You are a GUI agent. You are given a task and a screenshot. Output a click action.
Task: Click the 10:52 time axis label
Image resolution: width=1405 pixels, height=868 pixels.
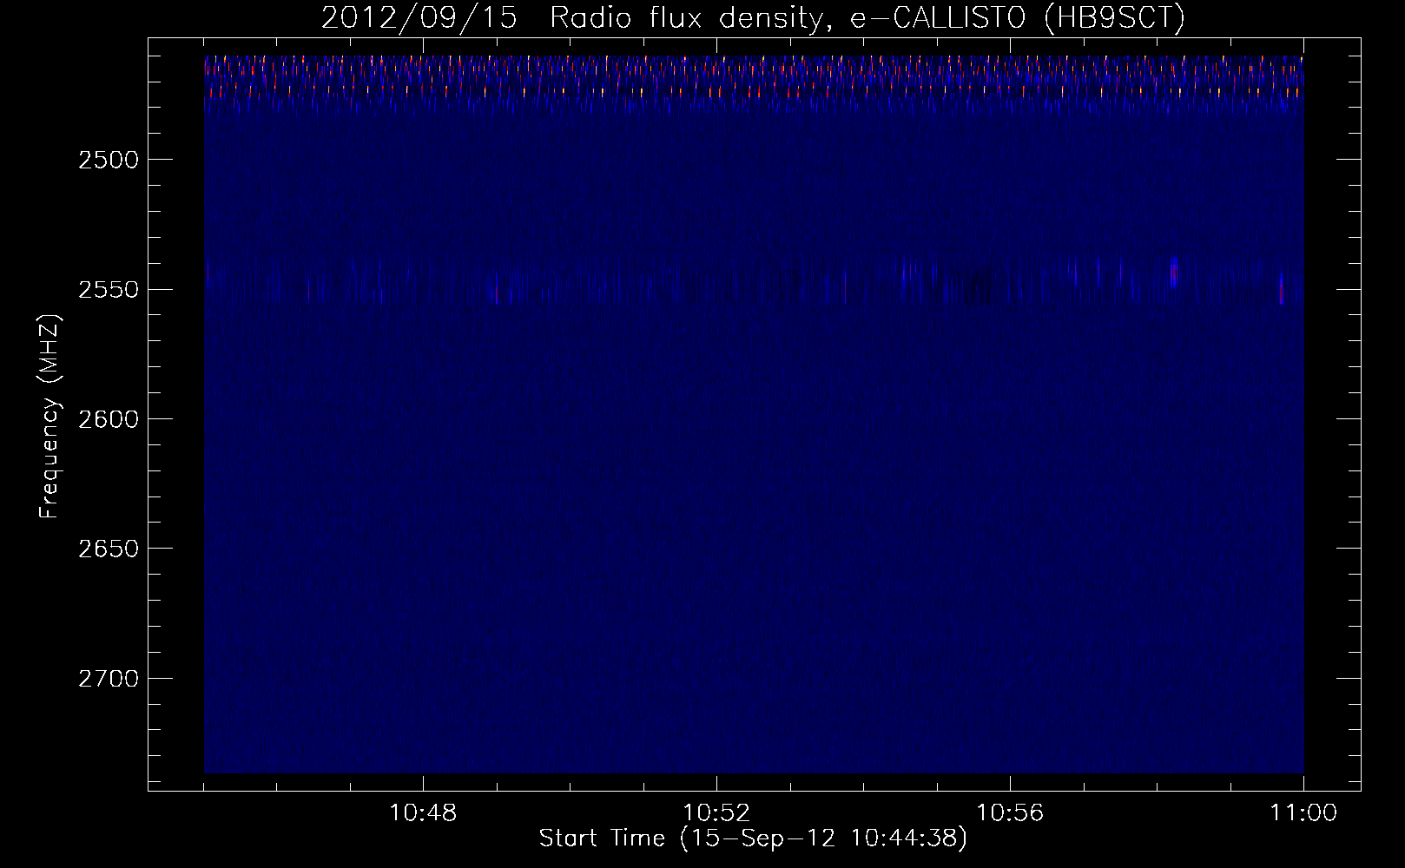tap(716, 813)
